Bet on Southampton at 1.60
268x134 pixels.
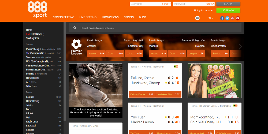click(x=220, y=54)
